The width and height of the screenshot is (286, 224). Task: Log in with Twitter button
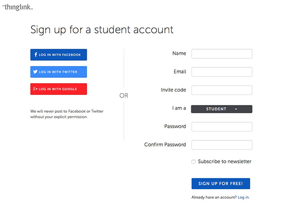[x=59, y=72]
